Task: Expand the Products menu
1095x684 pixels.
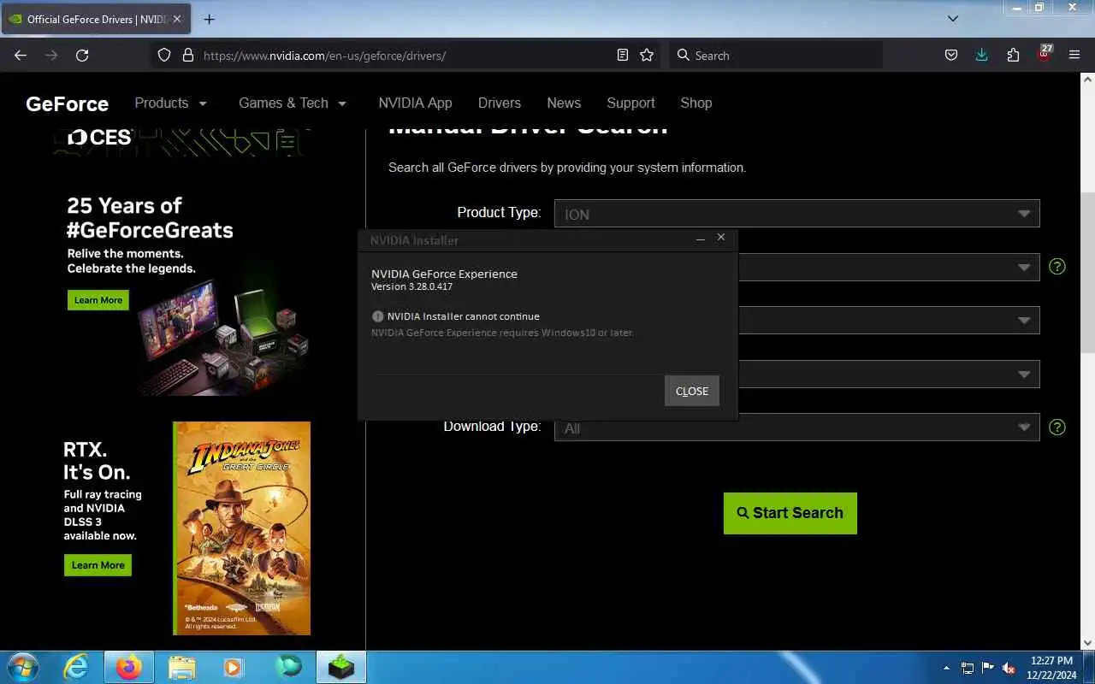Action: (170, 103)
